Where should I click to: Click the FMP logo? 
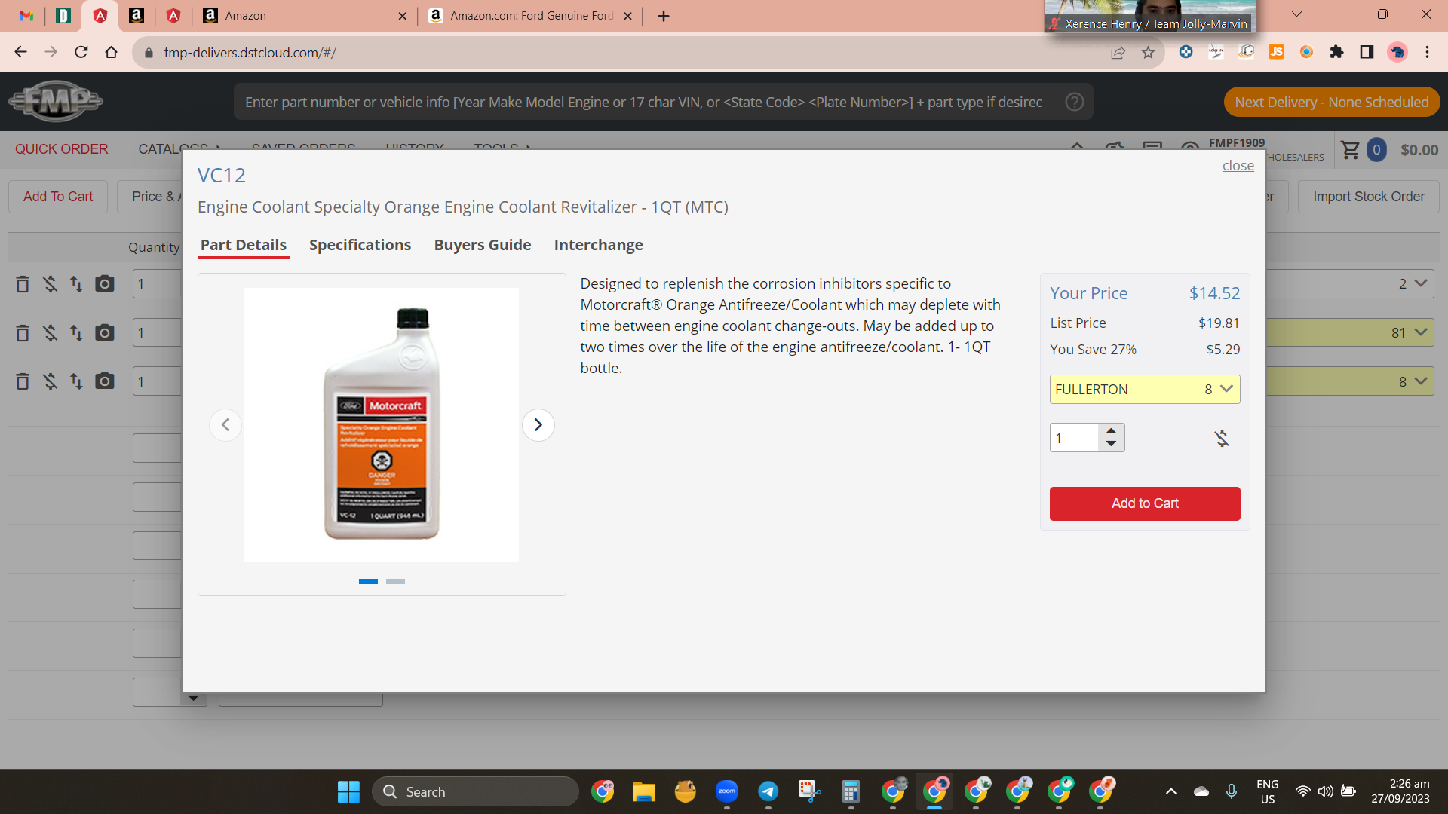(56, 101)
